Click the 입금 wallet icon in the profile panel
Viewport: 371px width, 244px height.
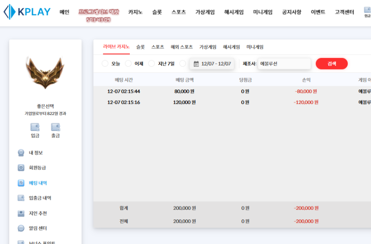click(x=35, y=127)
